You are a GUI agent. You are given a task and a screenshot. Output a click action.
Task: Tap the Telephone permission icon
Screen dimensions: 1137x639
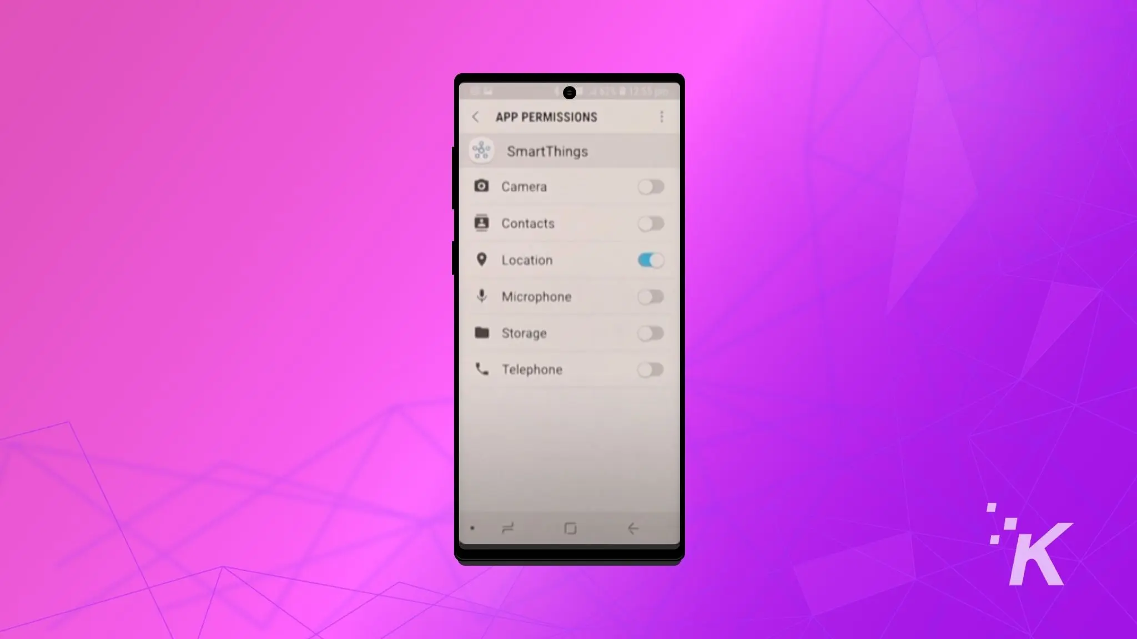coord(482,369)
